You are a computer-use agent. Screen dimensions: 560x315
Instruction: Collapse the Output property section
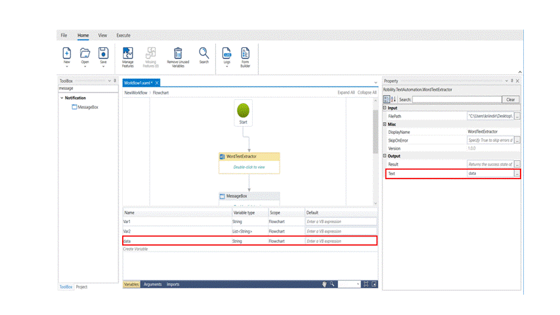pos(385,156)
